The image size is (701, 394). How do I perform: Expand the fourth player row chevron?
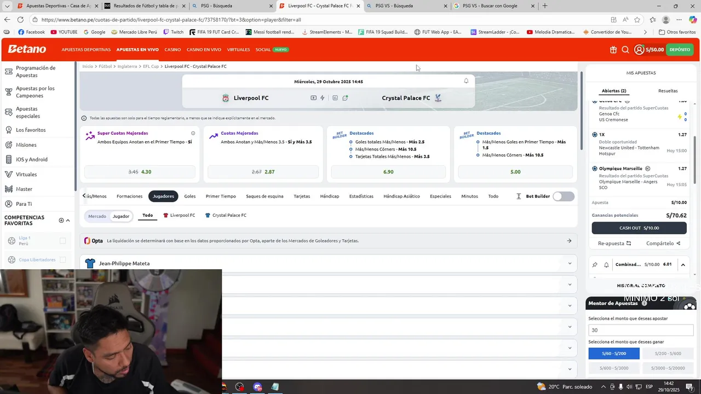[x=570, y=327]
